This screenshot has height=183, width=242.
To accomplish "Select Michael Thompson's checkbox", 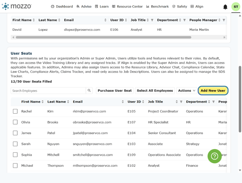I will tap(15, 166).
